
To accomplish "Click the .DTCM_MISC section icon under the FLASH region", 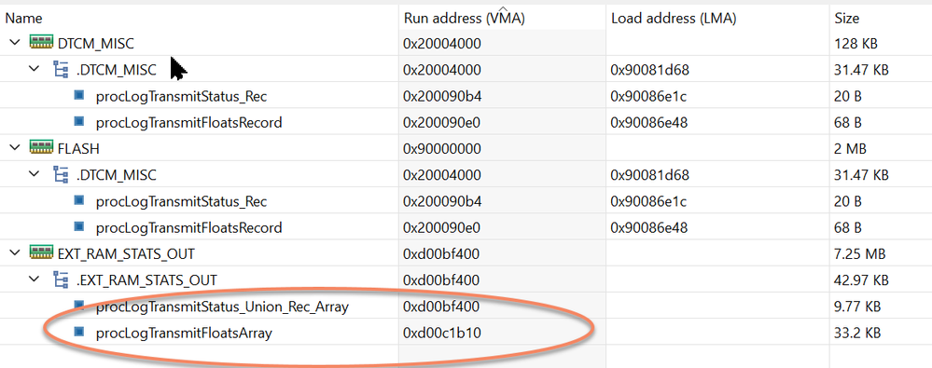I will coord(61,174).
